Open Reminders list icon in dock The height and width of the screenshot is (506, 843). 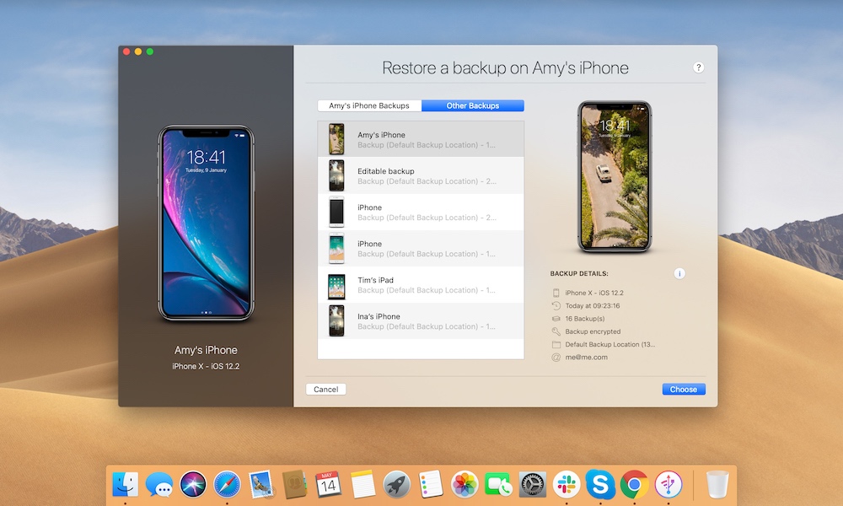pos(431,484)
